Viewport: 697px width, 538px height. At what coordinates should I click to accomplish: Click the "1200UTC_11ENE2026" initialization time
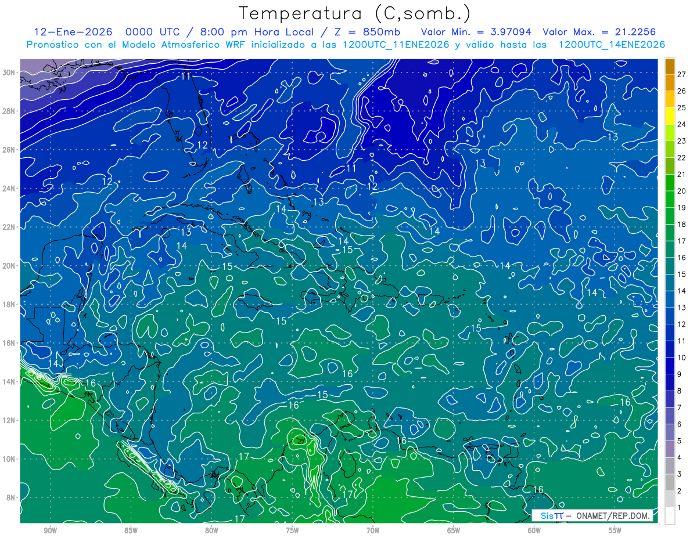[397, 45]
